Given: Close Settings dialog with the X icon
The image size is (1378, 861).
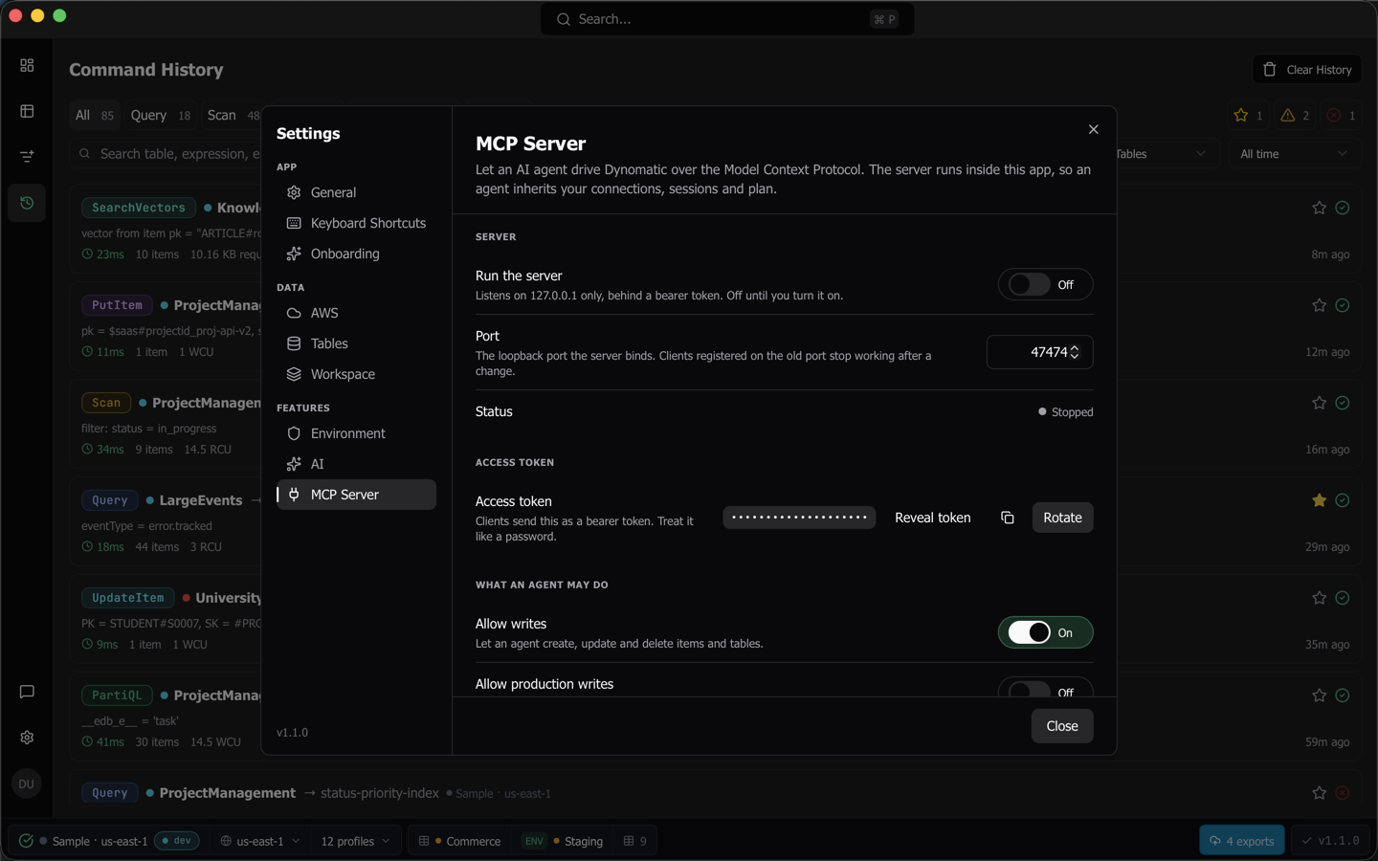Looking at the screenshot, I should 1093,129.
